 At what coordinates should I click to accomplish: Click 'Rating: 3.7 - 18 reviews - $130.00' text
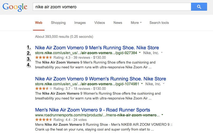click(80, 89)
